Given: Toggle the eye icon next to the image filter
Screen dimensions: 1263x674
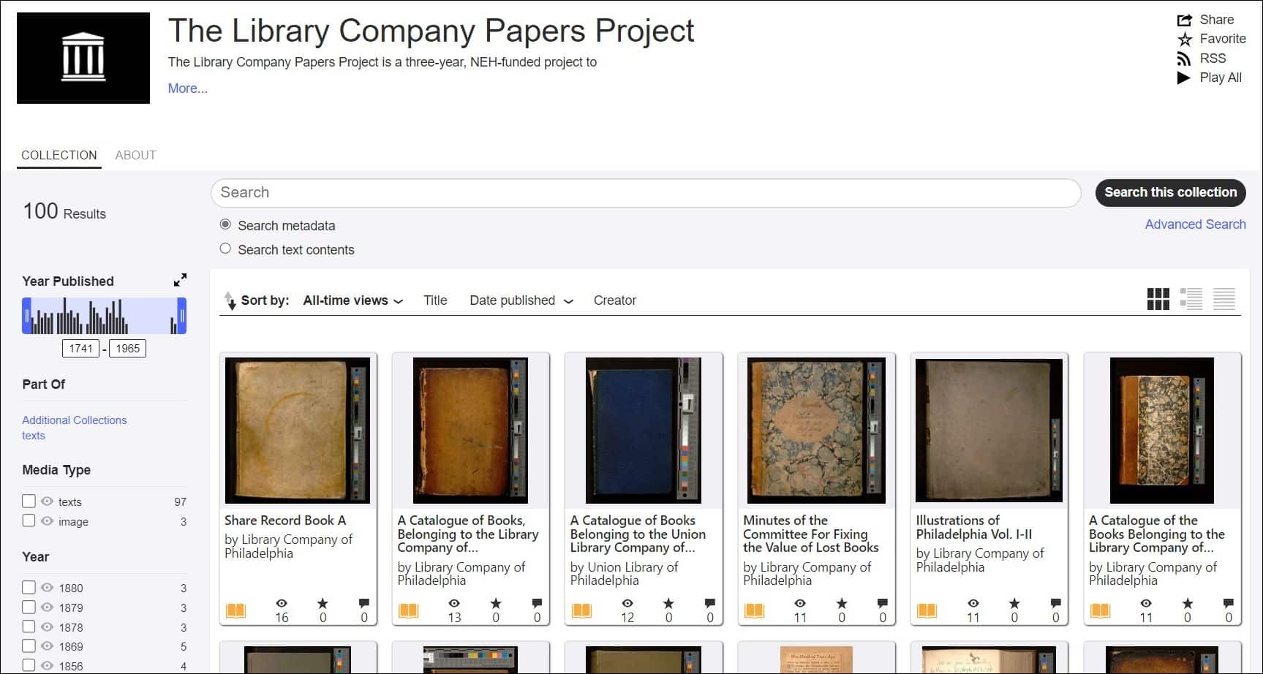Looking at the screenshot, I should (45, 521).
